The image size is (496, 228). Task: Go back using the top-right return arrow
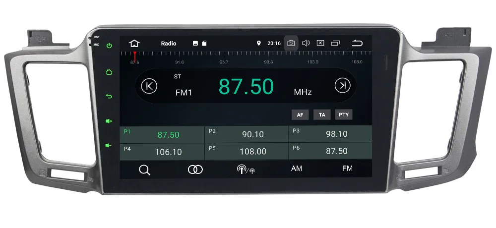(357, 43)
